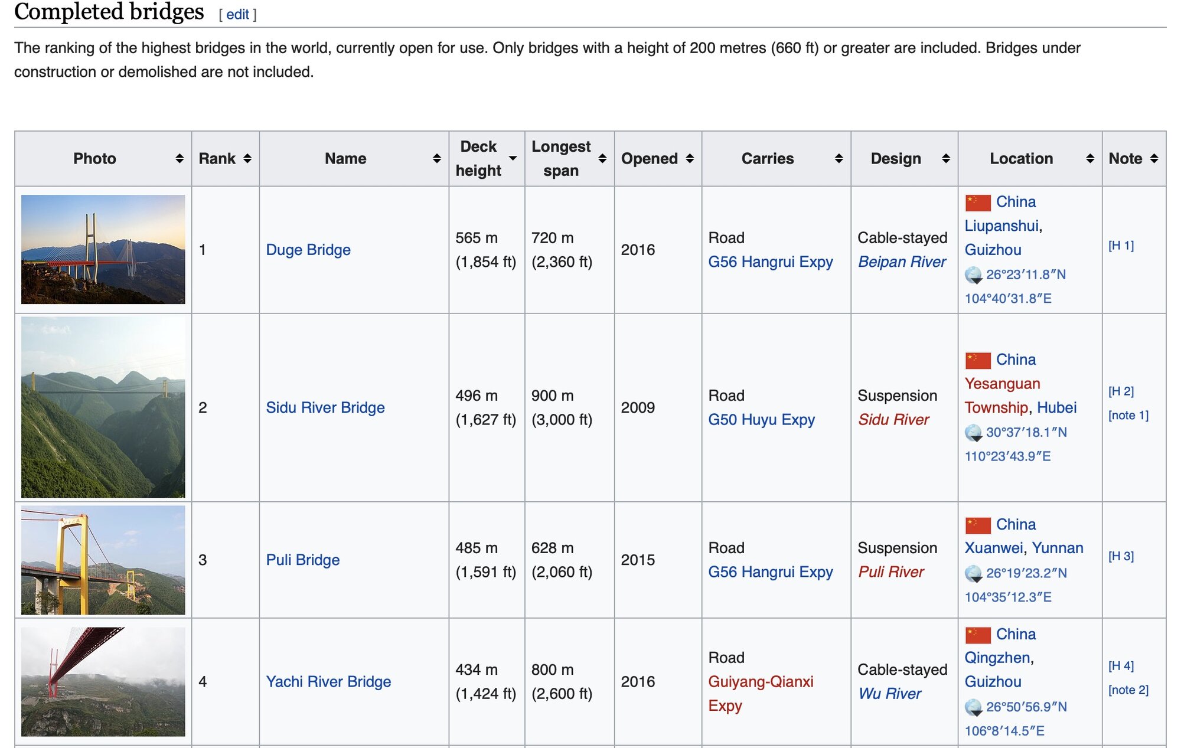Sort table by Rank column arrows

coord(247,158)
